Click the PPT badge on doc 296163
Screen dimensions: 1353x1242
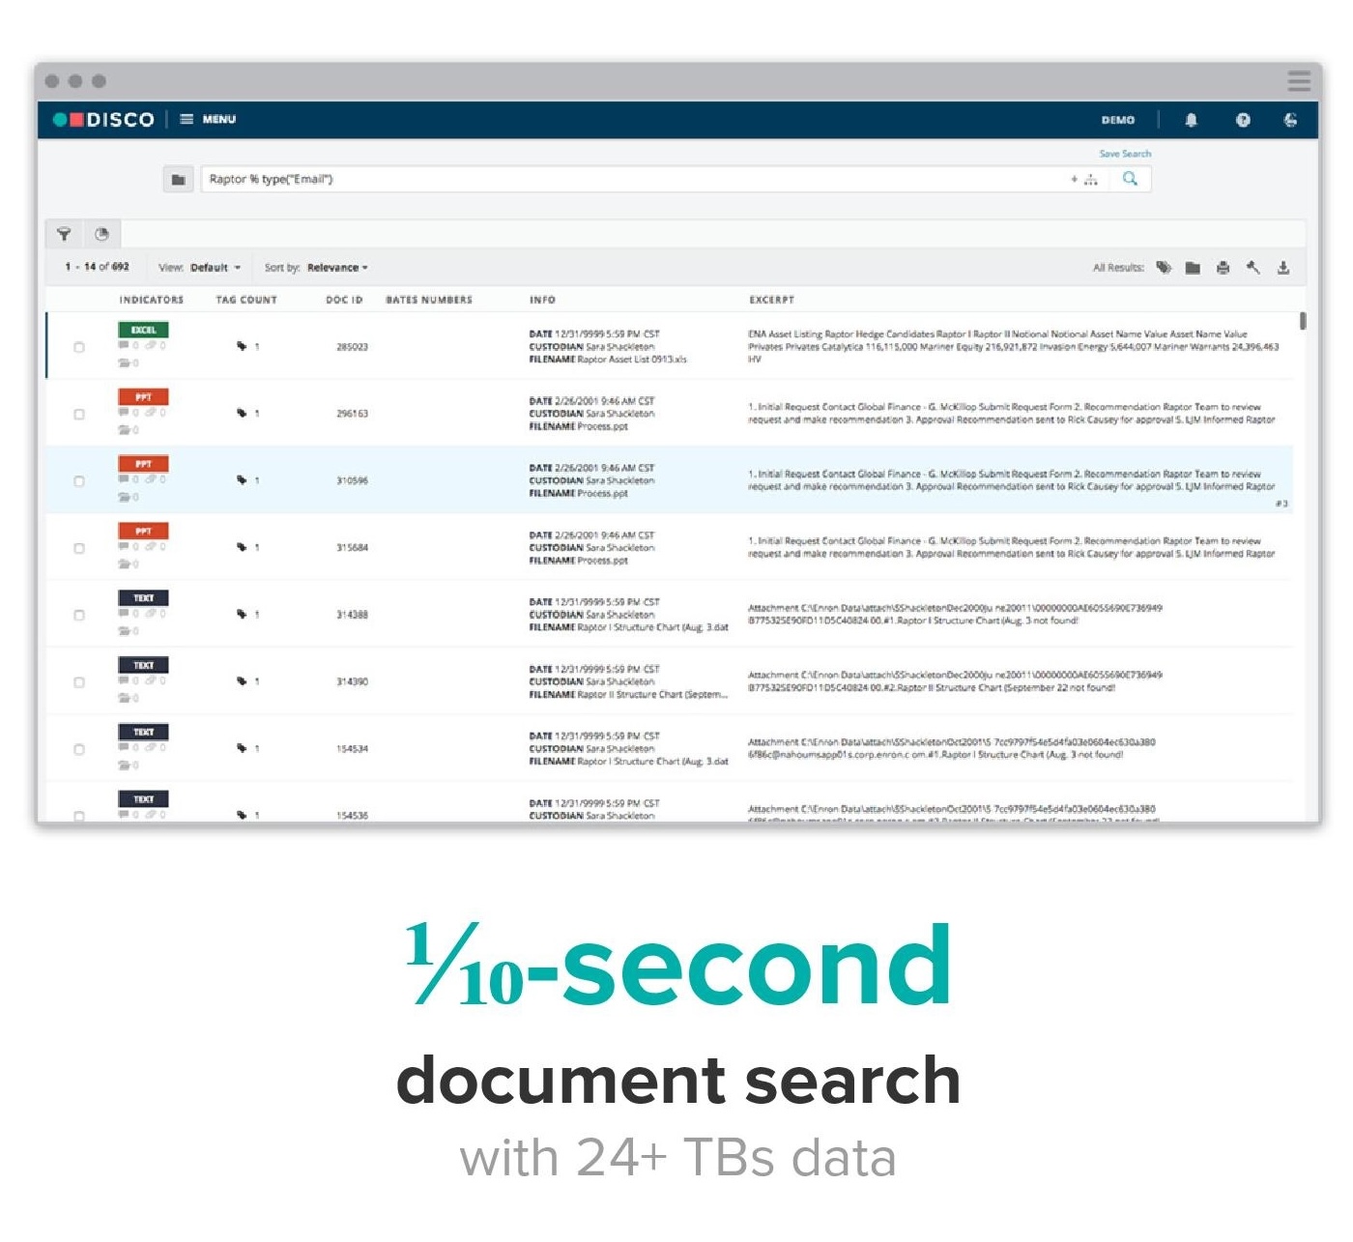(x=143, y=396)
